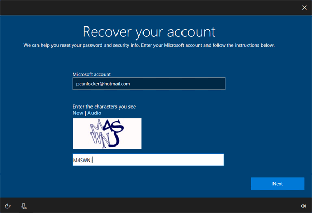This screenshot has height=213, width=312.
Task: Click the 'Microsoft account' field label
Action: pyautogui.click(x=92, y=74)
